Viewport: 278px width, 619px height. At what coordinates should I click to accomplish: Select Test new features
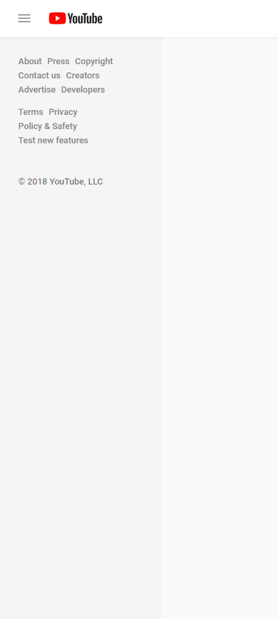[53, 140]
